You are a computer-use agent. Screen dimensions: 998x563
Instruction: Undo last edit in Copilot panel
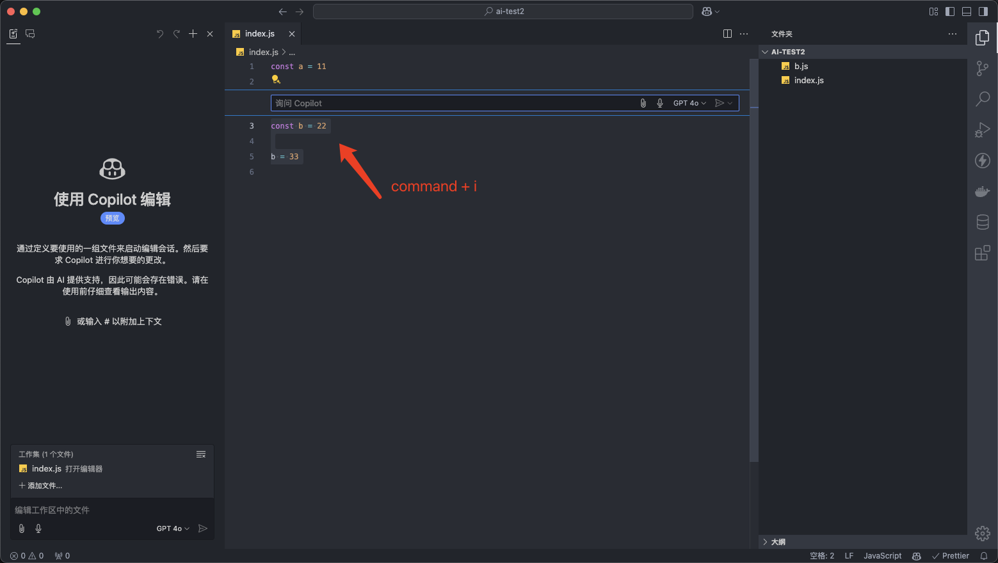click(x=160, y=34)
